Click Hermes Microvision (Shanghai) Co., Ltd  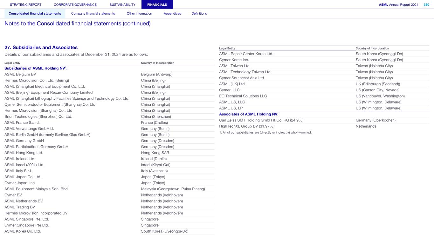pos(38,110)
